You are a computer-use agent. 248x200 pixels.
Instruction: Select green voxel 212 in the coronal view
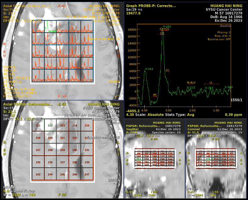(x=208, y=159)
